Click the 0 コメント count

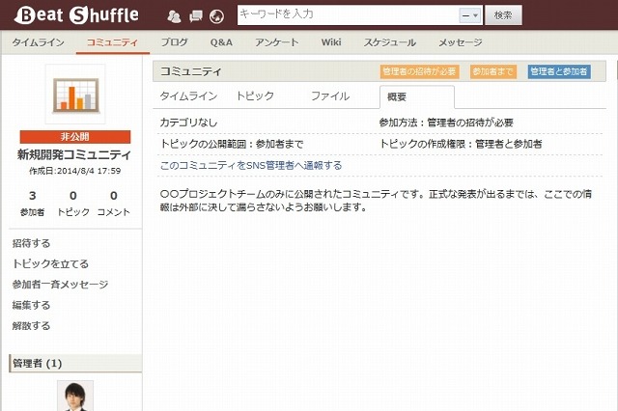click(114, 204)
